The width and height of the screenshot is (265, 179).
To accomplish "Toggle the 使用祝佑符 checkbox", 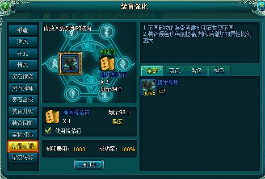I will tap(48, 130).
